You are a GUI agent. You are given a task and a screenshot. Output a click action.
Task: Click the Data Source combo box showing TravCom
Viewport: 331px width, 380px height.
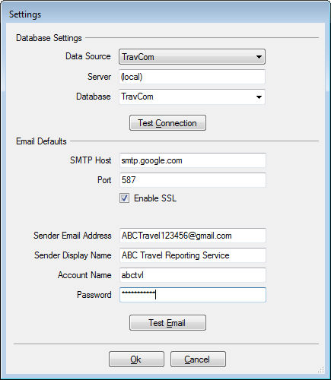192,57
